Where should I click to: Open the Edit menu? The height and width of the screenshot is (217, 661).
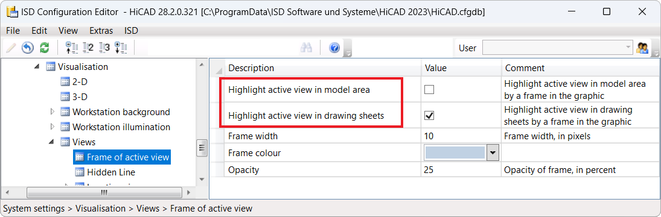pyautogui.click(x=39, y=30)
